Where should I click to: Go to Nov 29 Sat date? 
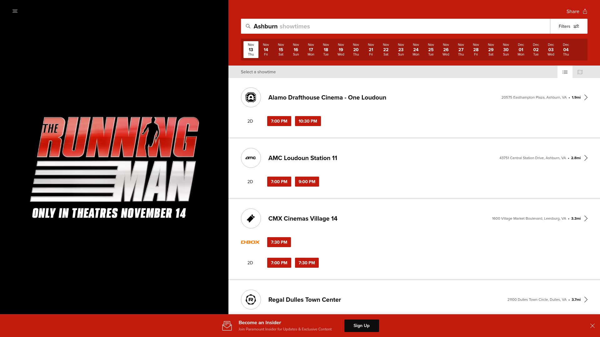(491, 50)
